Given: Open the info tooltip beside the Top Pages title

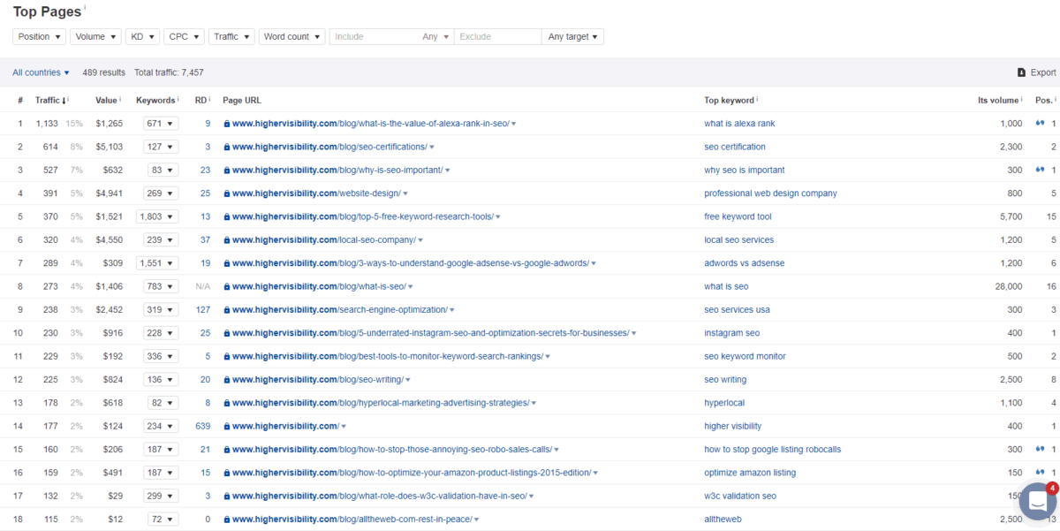Looking at the screenshot, I should (83, 5).
